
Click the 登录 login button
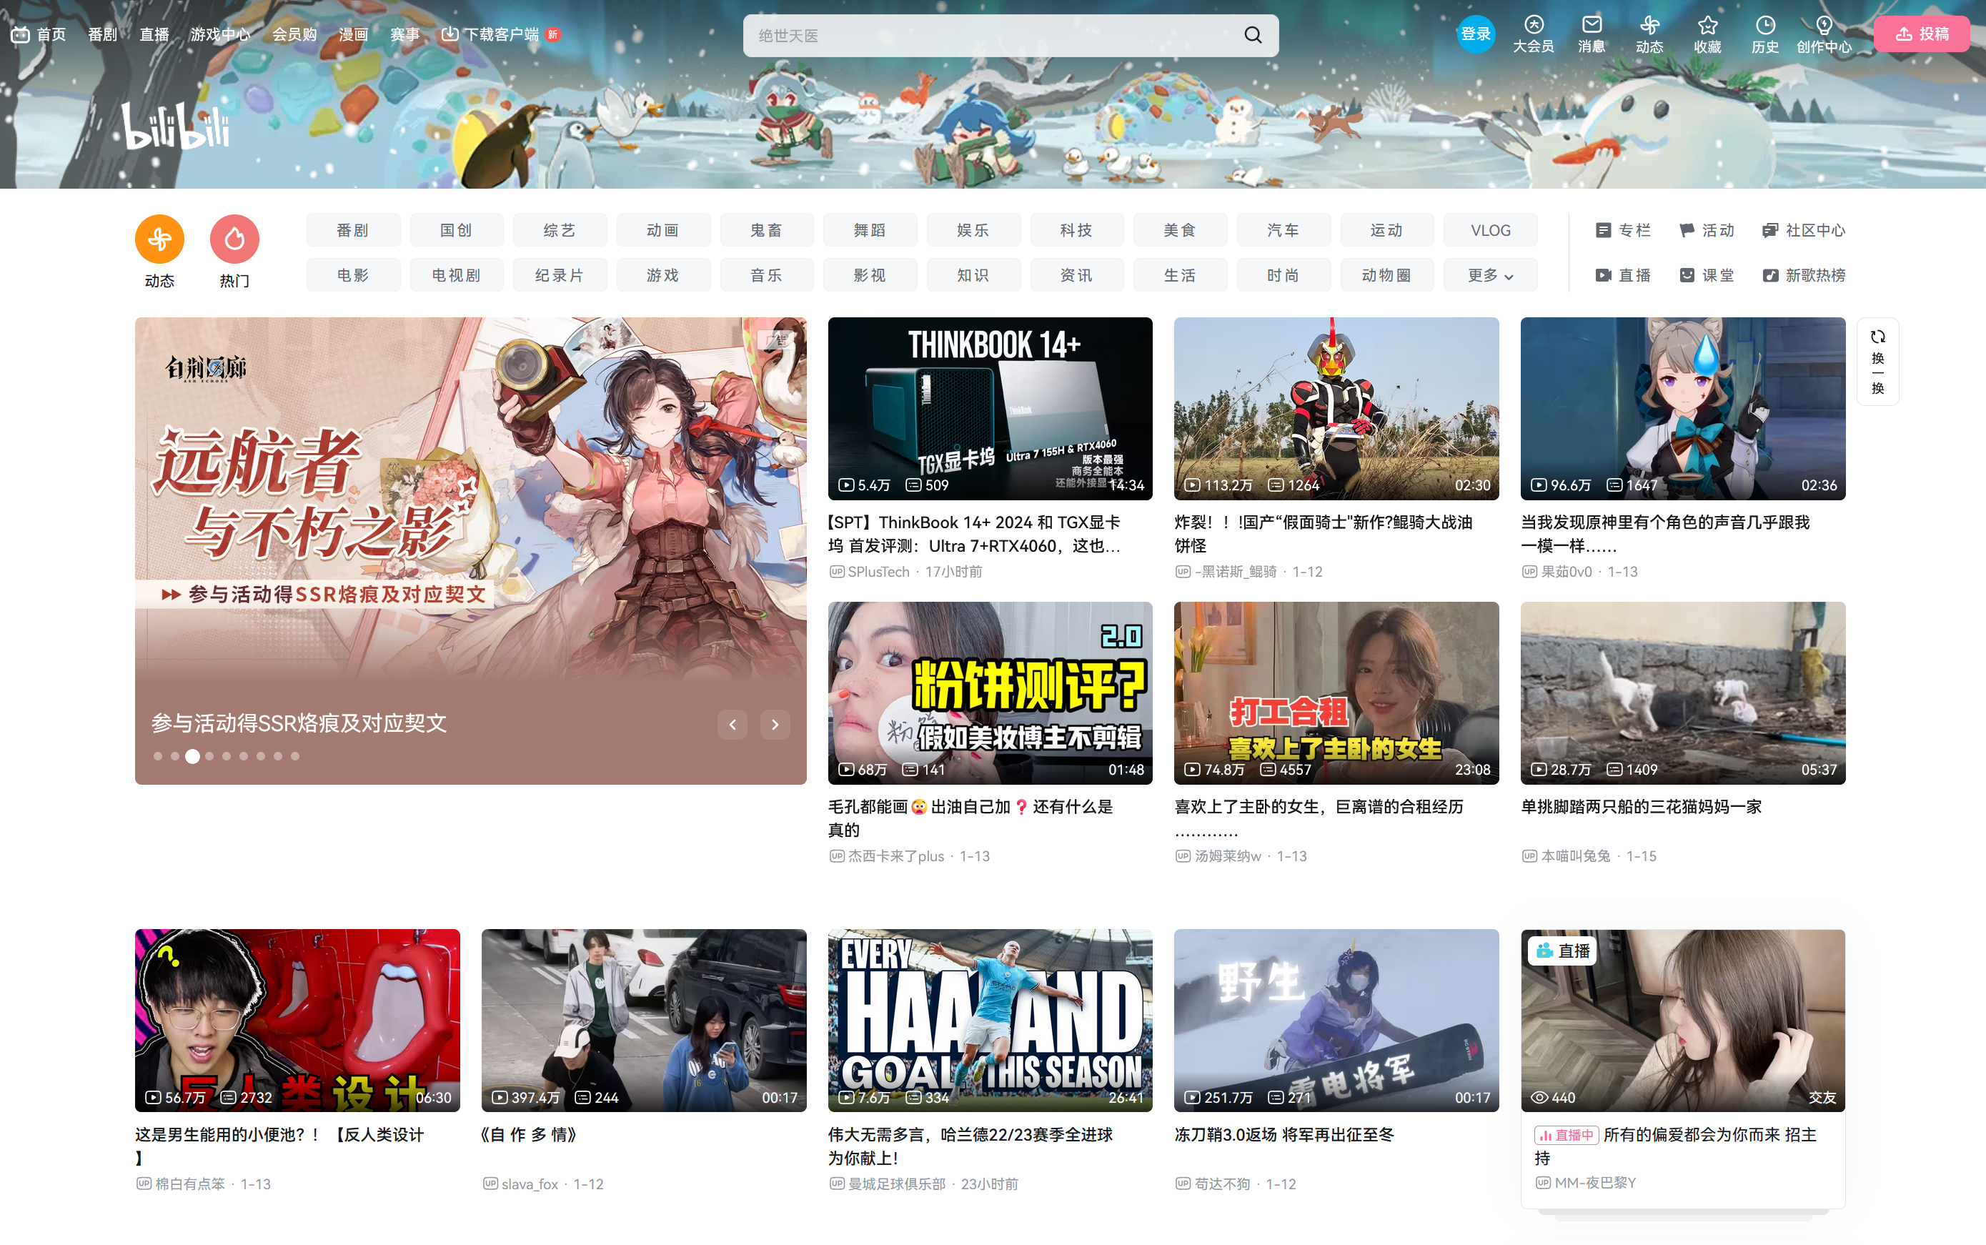[1476, 34]
